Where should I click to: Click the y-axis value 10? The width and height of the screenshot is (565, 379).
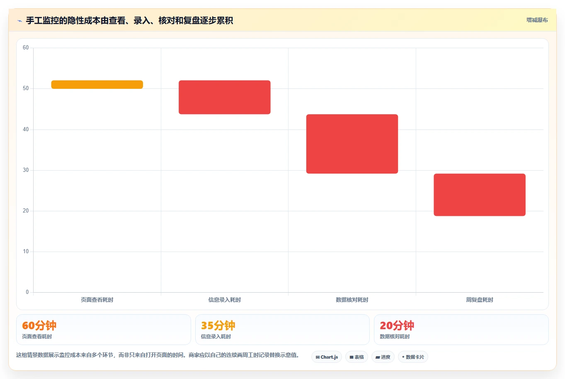coord(26,252)
